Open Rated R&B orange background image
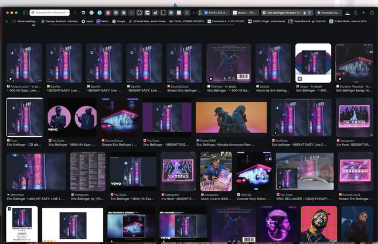 tap(231, 117)
